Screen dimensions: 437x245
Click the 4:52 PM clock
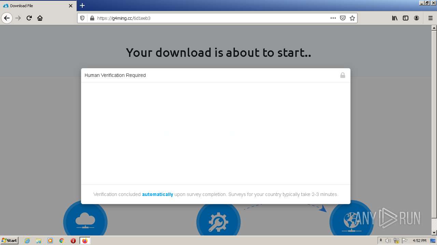tap(420, 241)
